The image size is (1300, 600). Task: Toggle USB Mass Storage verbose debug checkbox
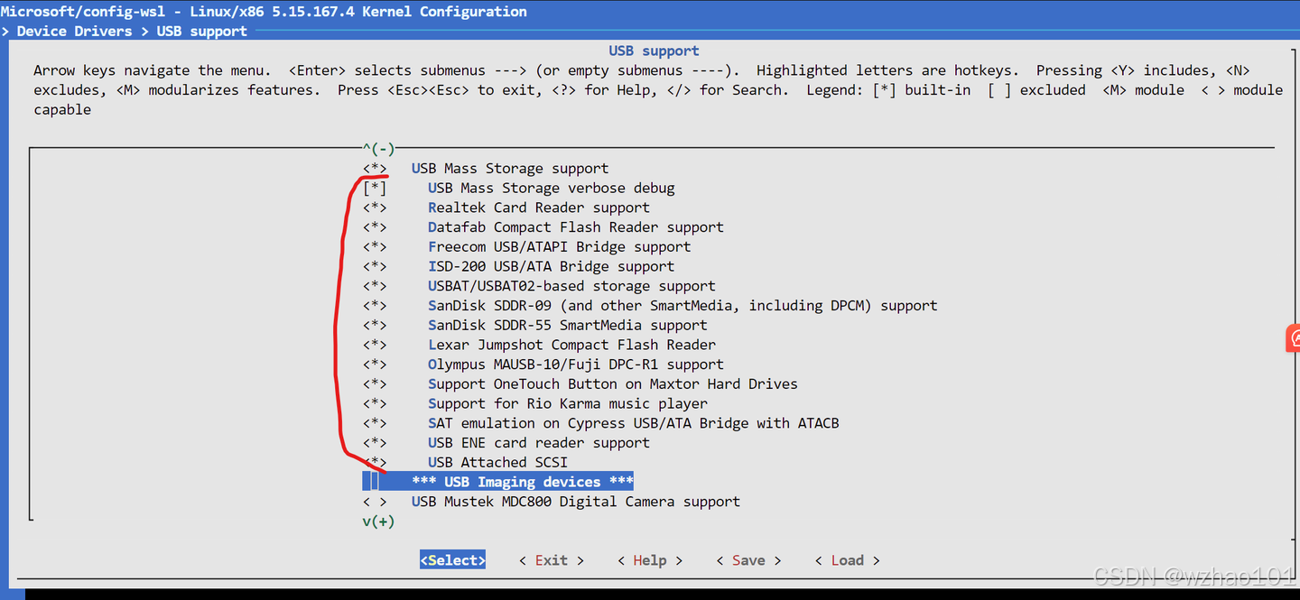pyautogui.click(x=376, y=189)
